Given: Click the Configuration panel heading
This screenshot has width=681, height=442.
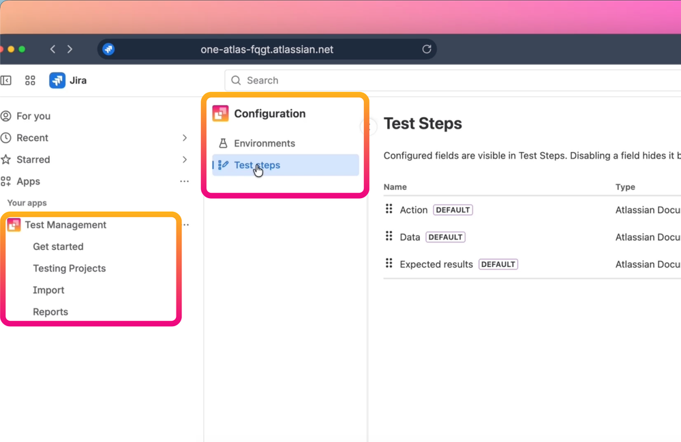Looking at the screenshot, I should point(270,114).
